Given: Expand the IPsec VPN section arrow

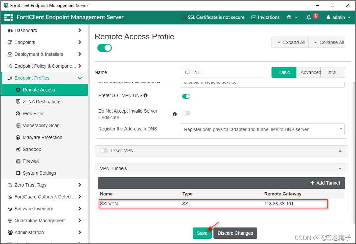Looking at the screenshot, I should 340,151.
